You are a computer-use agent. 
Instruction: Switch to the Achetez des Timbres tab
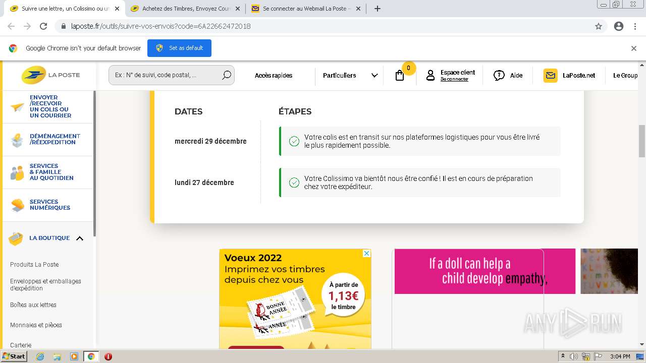[x=185, y=9]
